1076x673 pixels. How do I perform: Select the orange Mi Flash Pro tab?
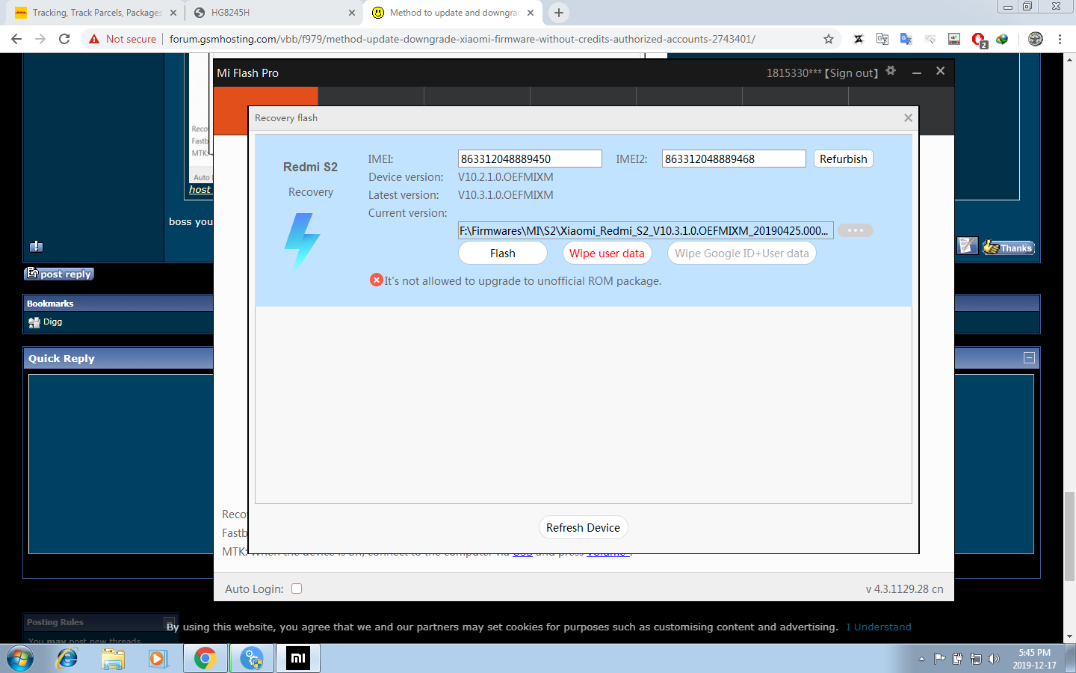[x=266, y=111]
